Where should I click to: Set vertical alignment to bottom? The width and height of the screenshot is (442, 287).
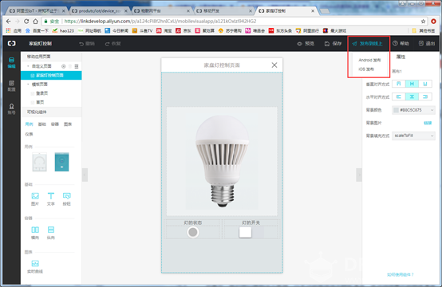425,84
